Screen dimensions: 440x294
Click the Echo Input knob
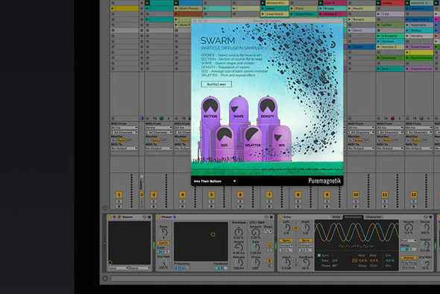pos(286,262)
